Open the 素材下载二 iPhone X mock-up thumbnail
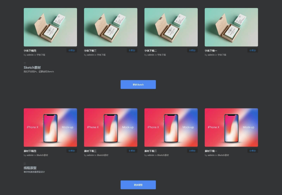This screenshot has height=195, width=282. tap(171, 127)
